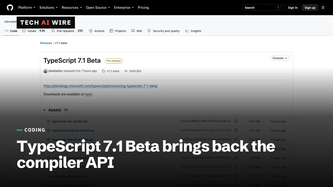Click 'released this 7 hours ago' text
Image resolution: width=333 pixels, height=187 pixels.
tap(80, 71)
